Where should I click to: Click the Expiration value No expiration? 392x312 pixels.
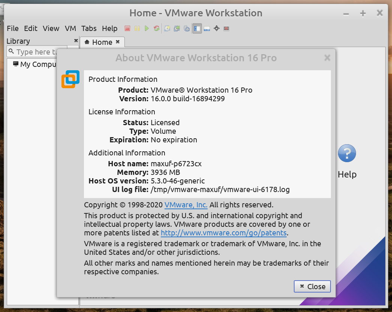pyautogui.click(x=174, y=140)
